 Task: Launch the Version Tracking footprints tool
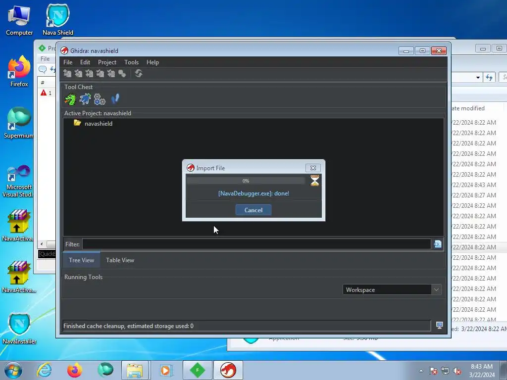coord(115,99)
